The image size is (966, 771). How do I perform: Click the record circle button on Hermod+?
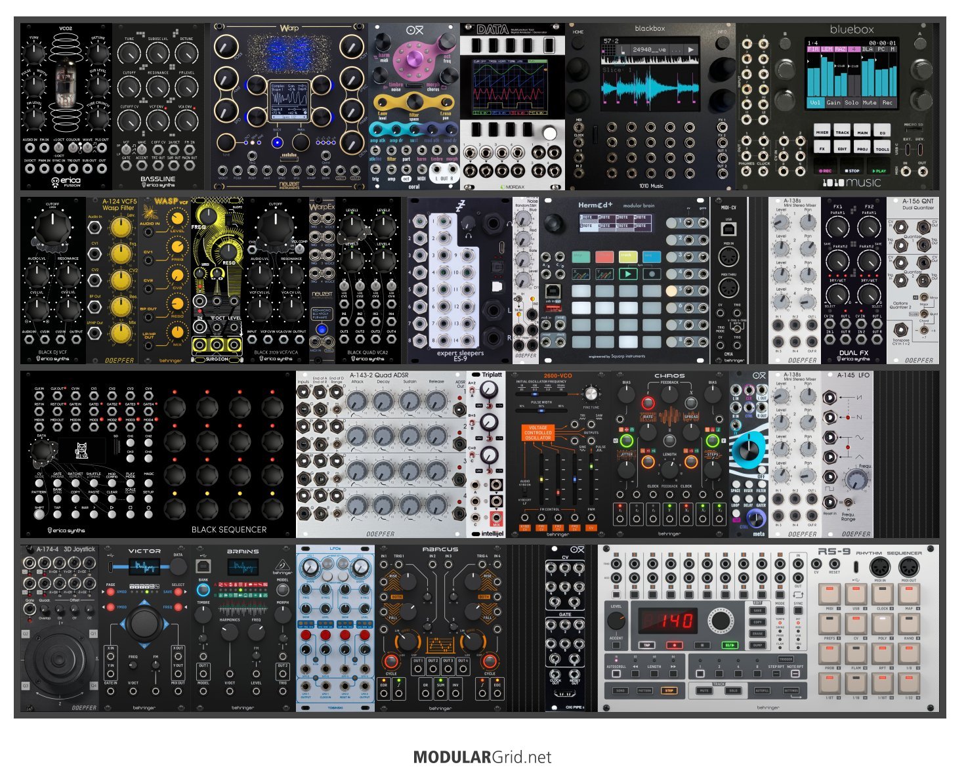pyautogui.click(x=652, y=274)
